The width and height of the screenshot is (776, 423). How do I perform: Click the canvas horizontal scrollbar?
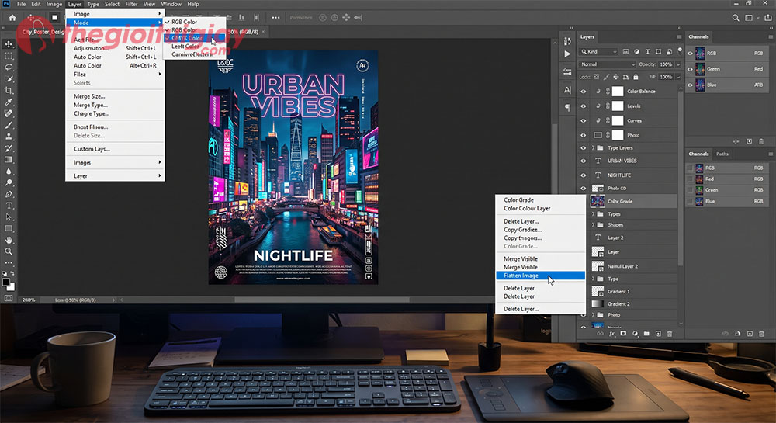322,300
